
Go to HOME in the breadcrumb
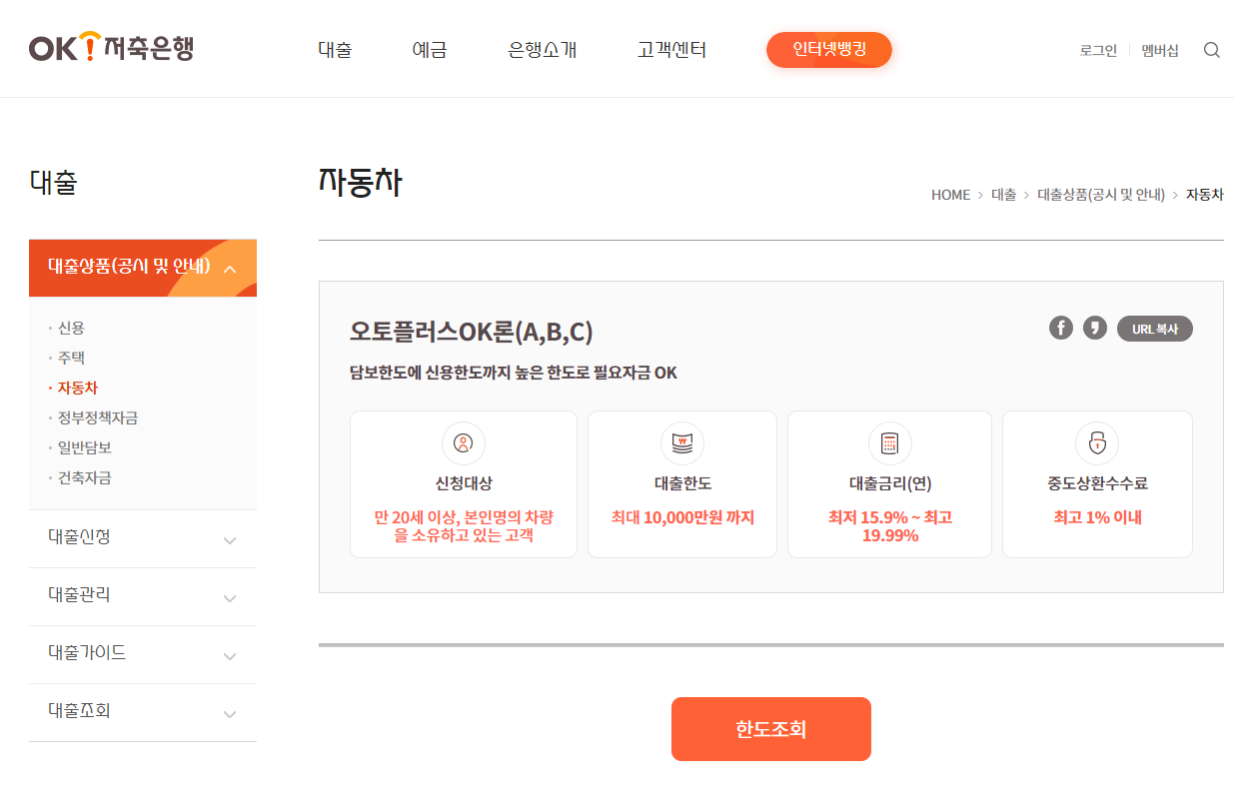pos(950,195)
